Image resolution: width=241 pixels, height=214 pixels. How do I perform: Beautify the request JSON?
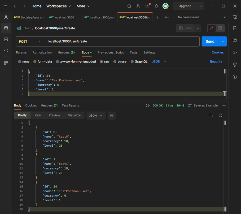(x=216, y=61)
